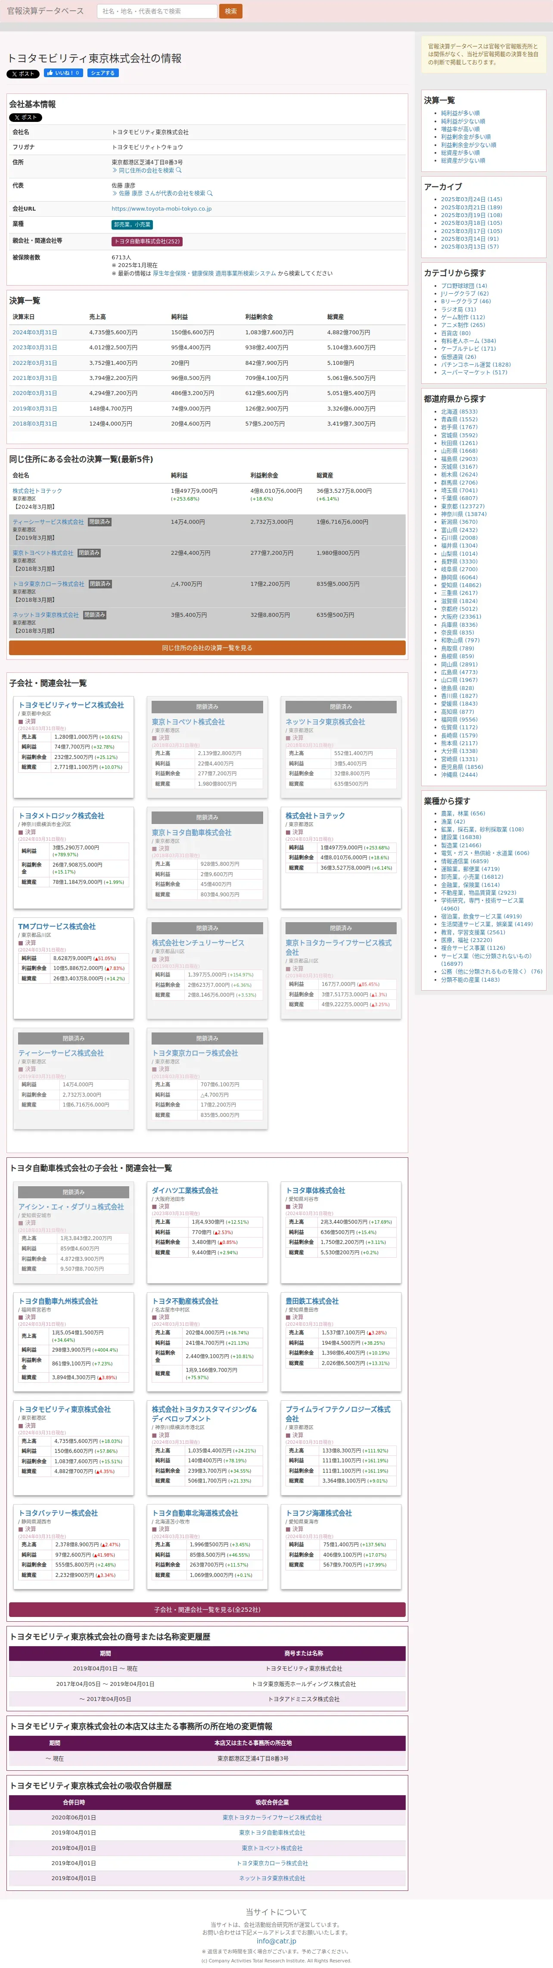
Task: Open 株式会社センチュリーサービス card title
Action: coord(198,943)
